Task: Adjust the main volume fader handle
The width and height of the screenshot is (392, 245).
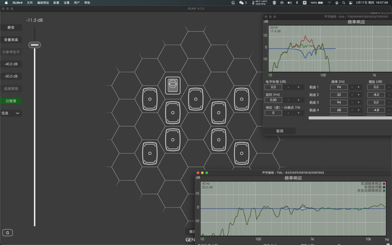Action: click(34, 45)
